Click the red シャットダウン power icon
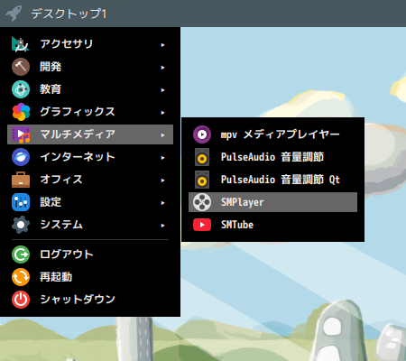 (21, 300)
